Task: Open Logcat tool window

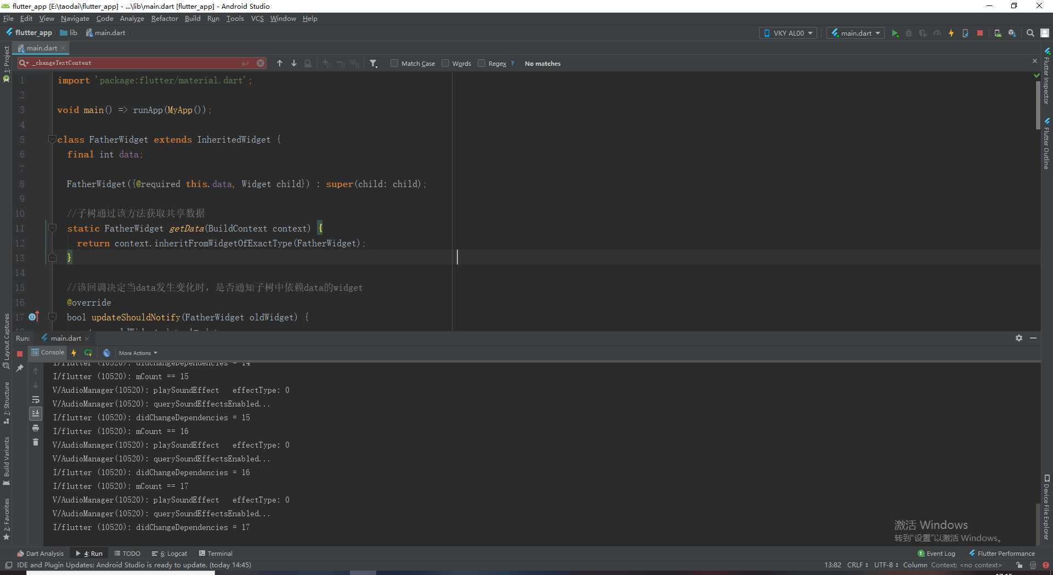Action: (169, 553)
